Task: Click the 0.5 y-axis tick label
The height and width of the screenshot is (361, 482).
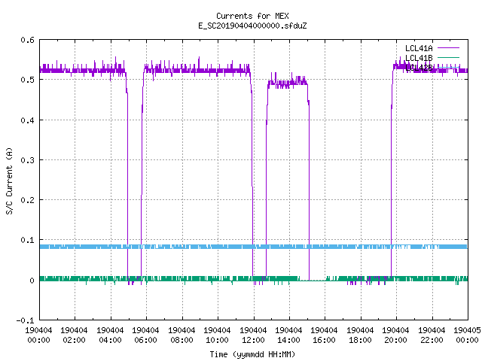Action: 27,80
